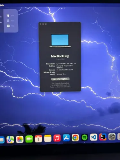Click the Gráficos label
This screenshot has width=120, height=160.
[x=52, y=66]
